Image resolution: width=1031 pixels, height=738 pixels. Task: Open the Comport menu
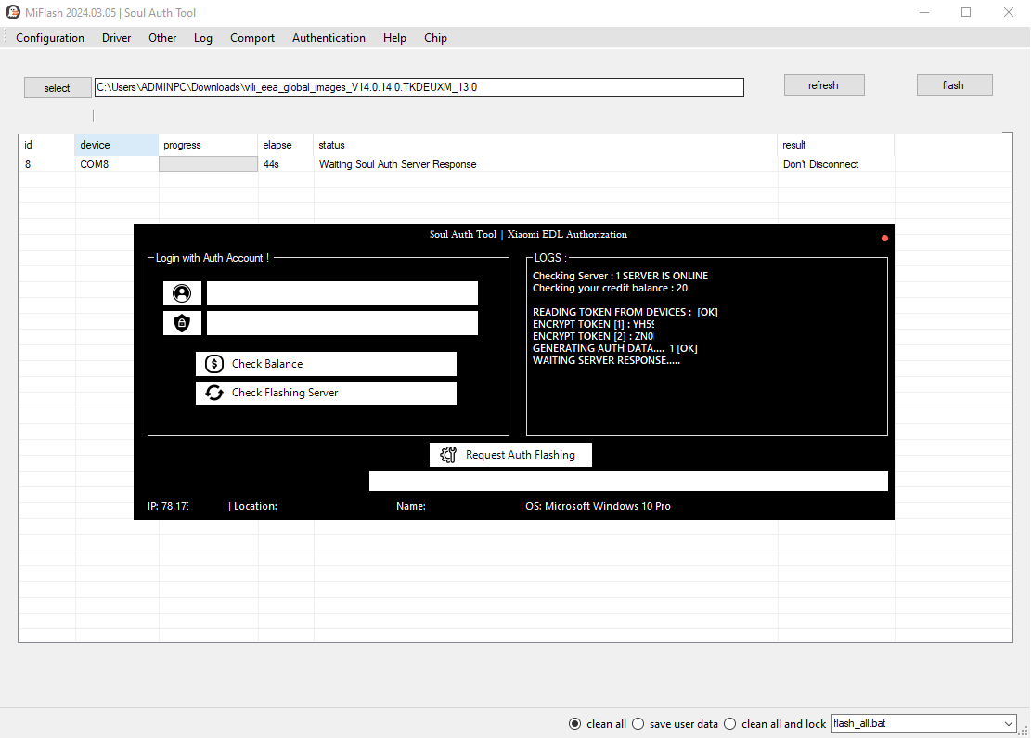pyautogui.click(x=252, y=38)
